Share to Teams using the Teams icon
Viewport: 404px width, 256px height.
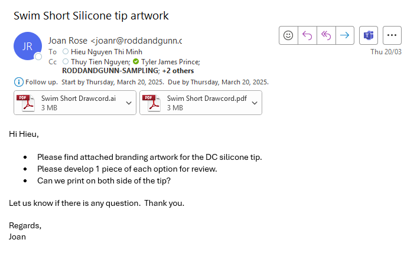pos(369,35)
